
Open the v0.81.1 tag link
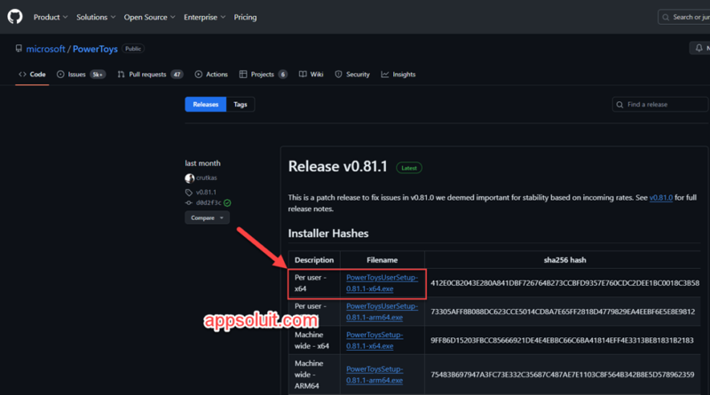206,192
